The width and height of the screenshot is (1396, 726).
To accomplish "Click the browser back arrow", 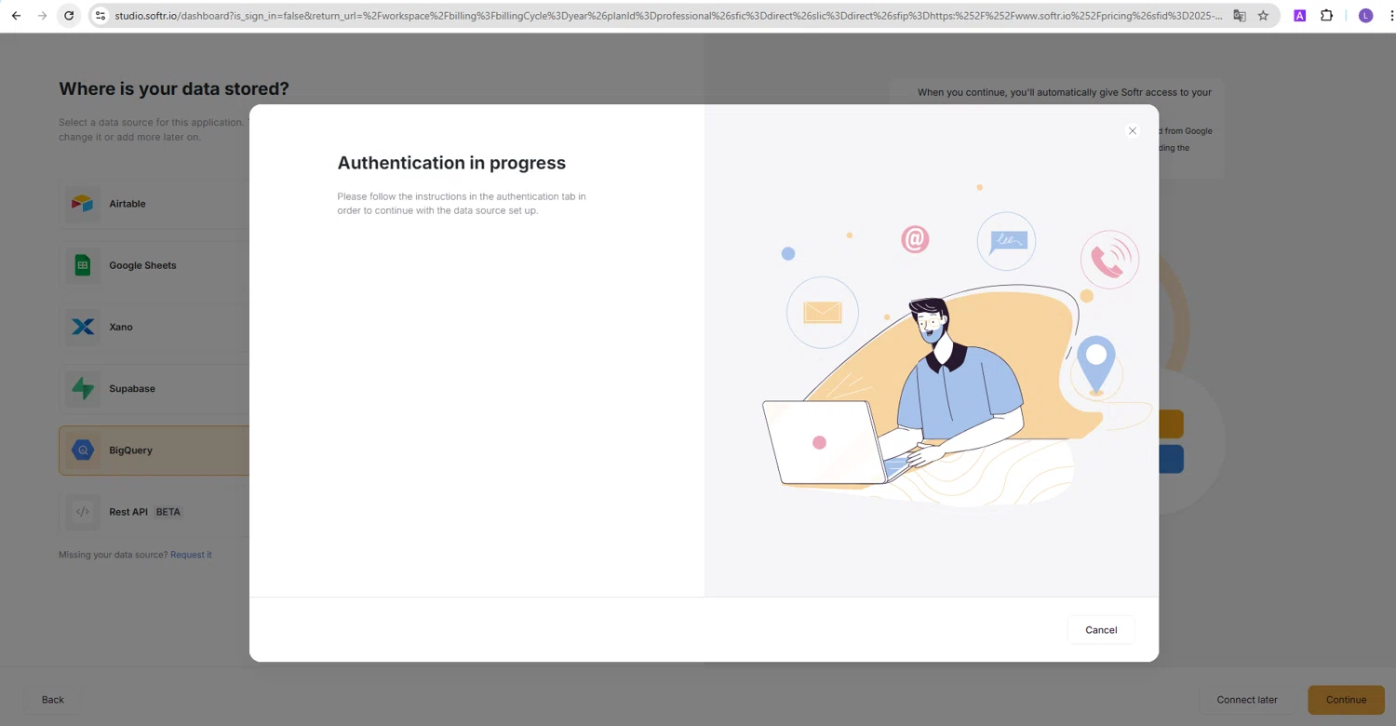I will pyautogui.click(x=16, y=16).
